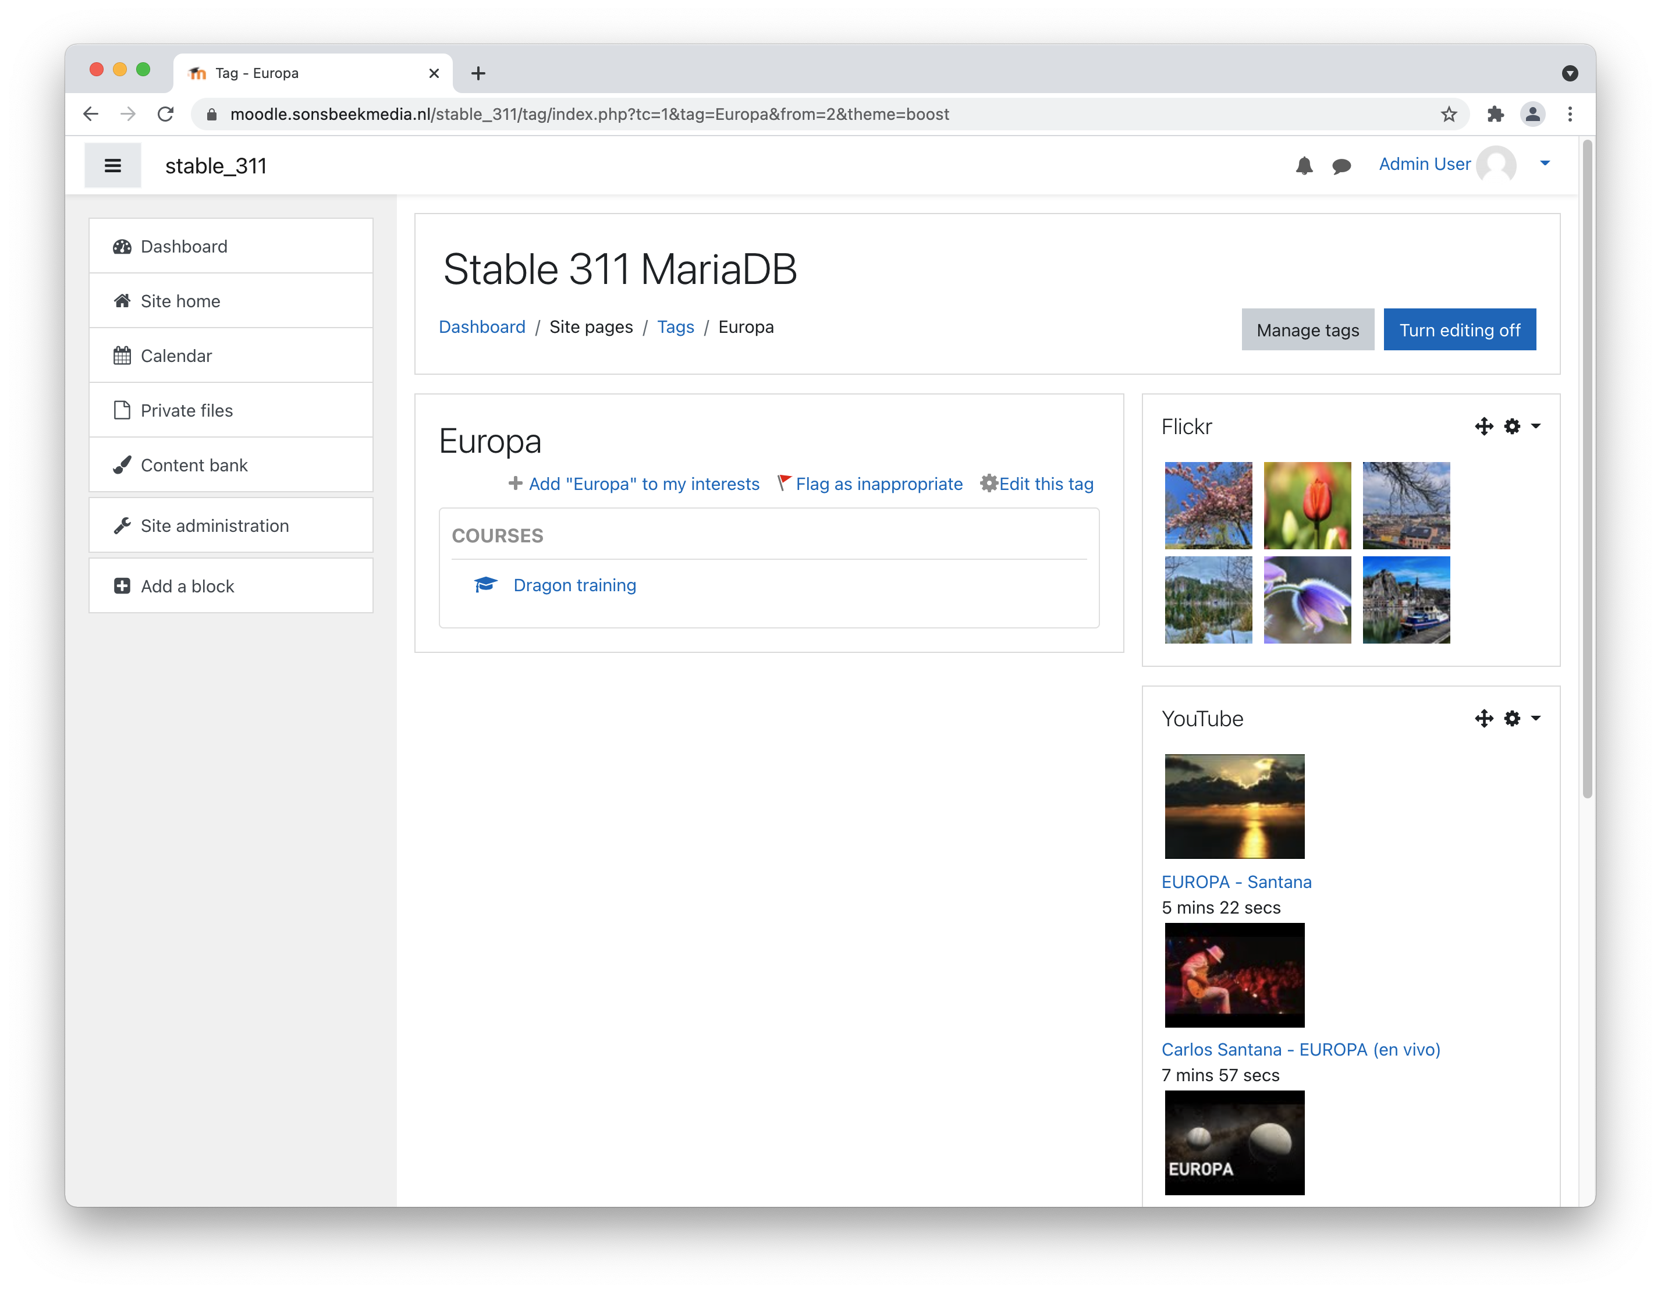The width and height of the screenshot is (1661, 1293).
Task: Click the gear icon before Edit this tag
Action: (x=988, y=483)
